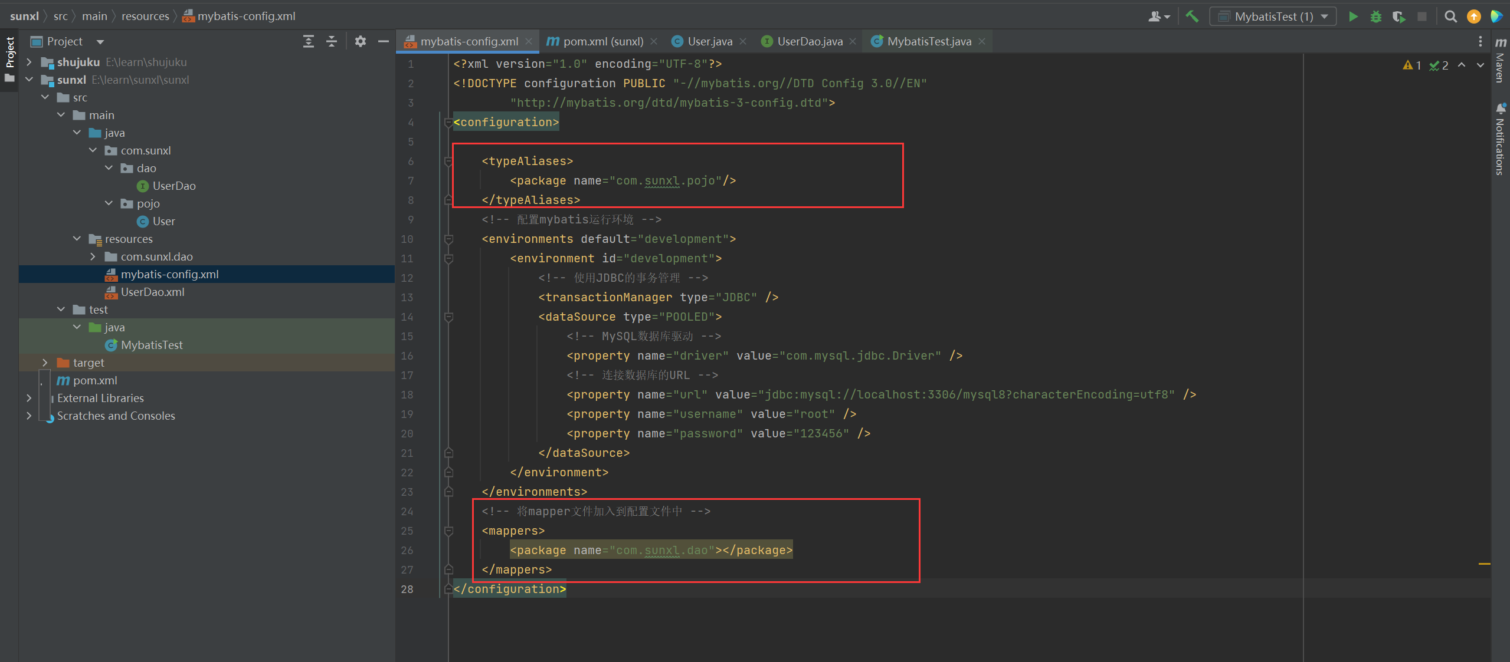The image size is (1510, 662).
Task: Run with Coverage shield icon
Action: [1398, 17]
